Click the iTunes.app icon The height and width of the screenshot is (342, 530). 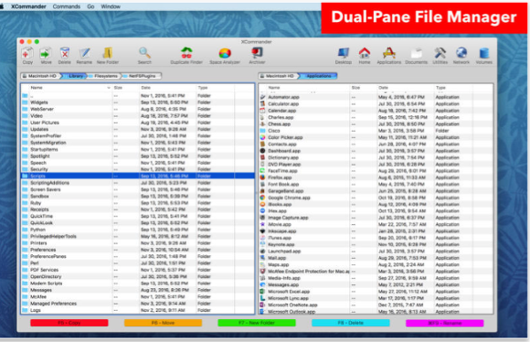262,238
